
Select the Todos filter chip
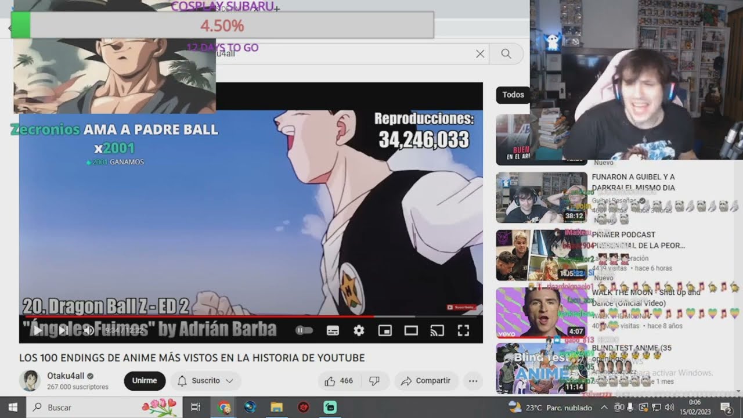tap(513, 95)
